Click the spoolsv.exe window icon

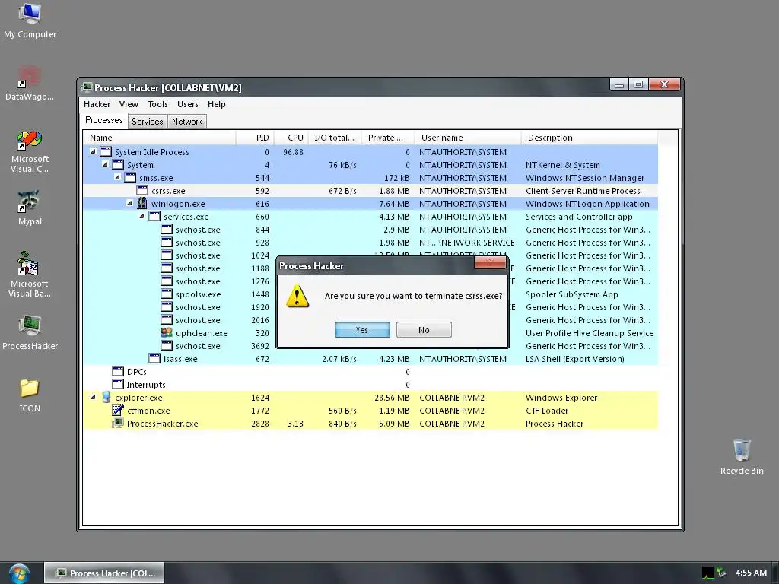(167, 294)
